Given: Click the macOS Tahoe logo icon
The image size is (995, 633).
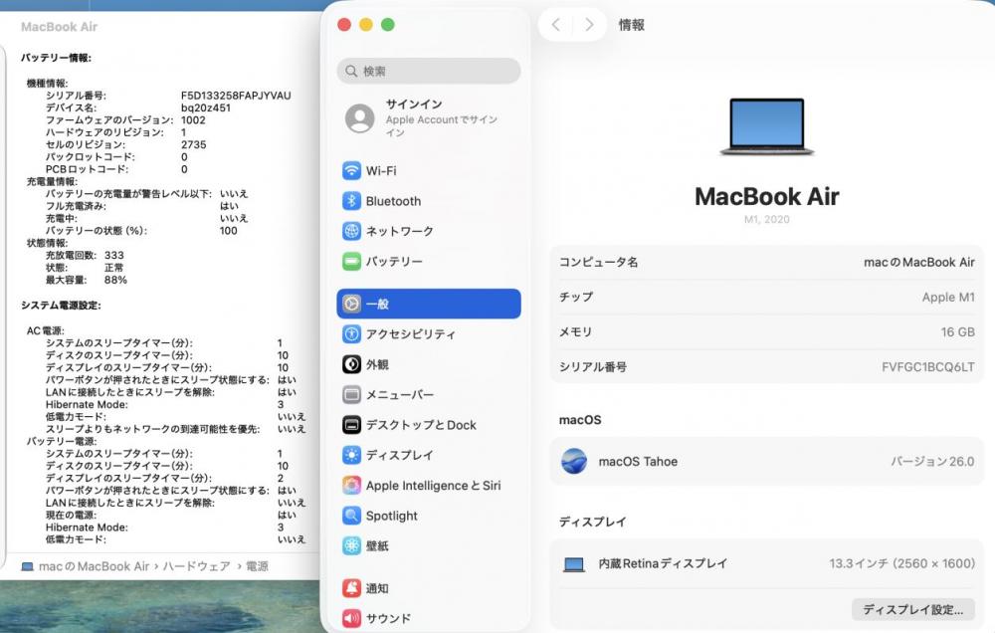Looking at the screenshot, I should [x=574, y=461].
